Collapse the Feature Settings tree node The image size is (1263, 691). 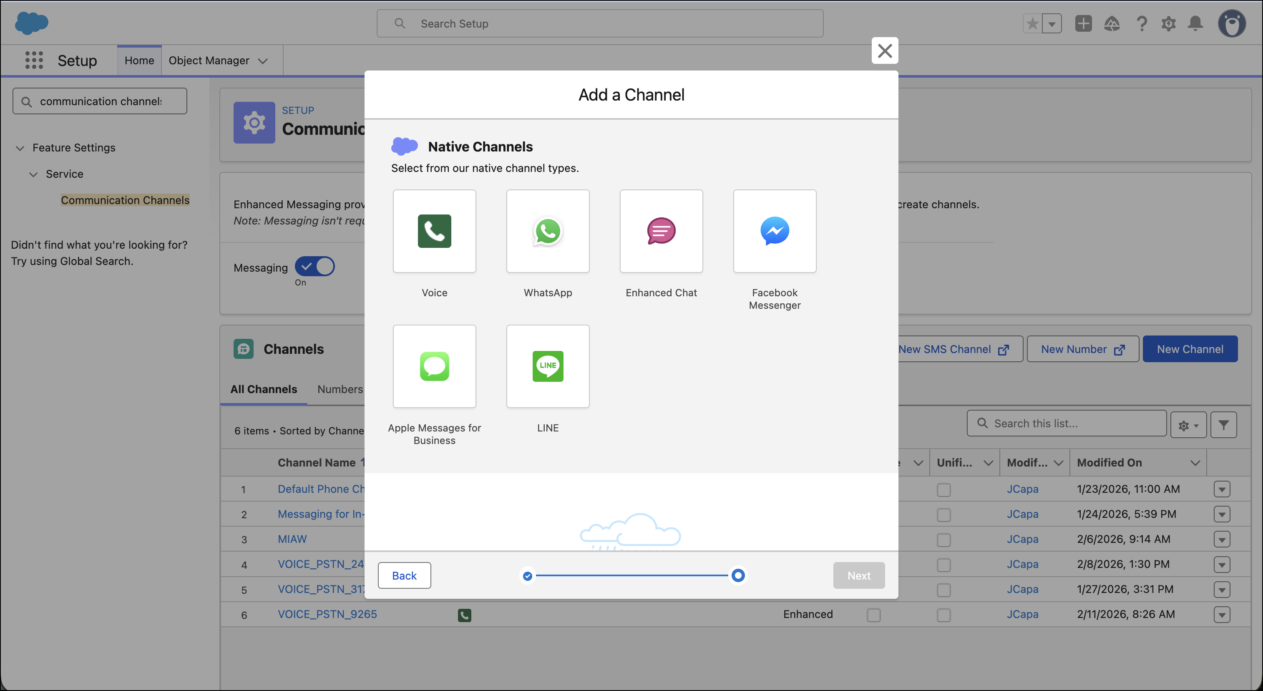tap(20, 148)
